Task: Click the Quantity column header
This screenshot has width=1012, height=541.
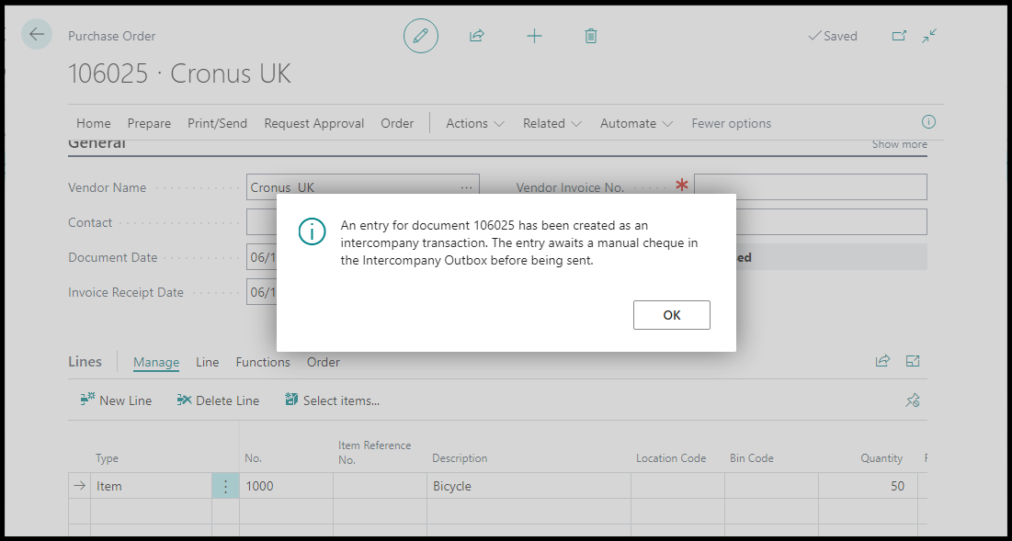Action: pyautogui.click(x=881, y=458)
